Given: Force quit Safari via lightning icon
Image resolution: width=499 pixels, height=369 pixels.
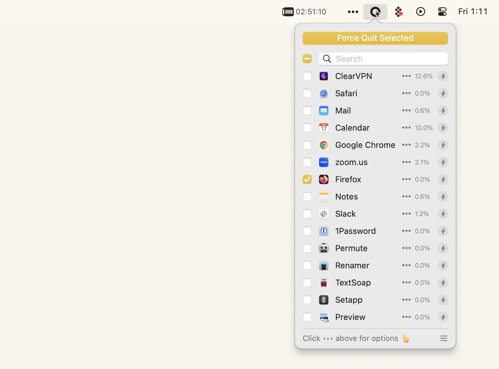Looking at the screenshot, I should 443,93.
